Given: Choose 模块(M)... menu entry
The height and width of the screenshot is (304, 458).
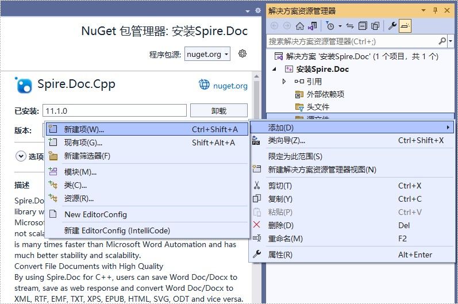Looking at the screenshot, I should tap(147, 172).
